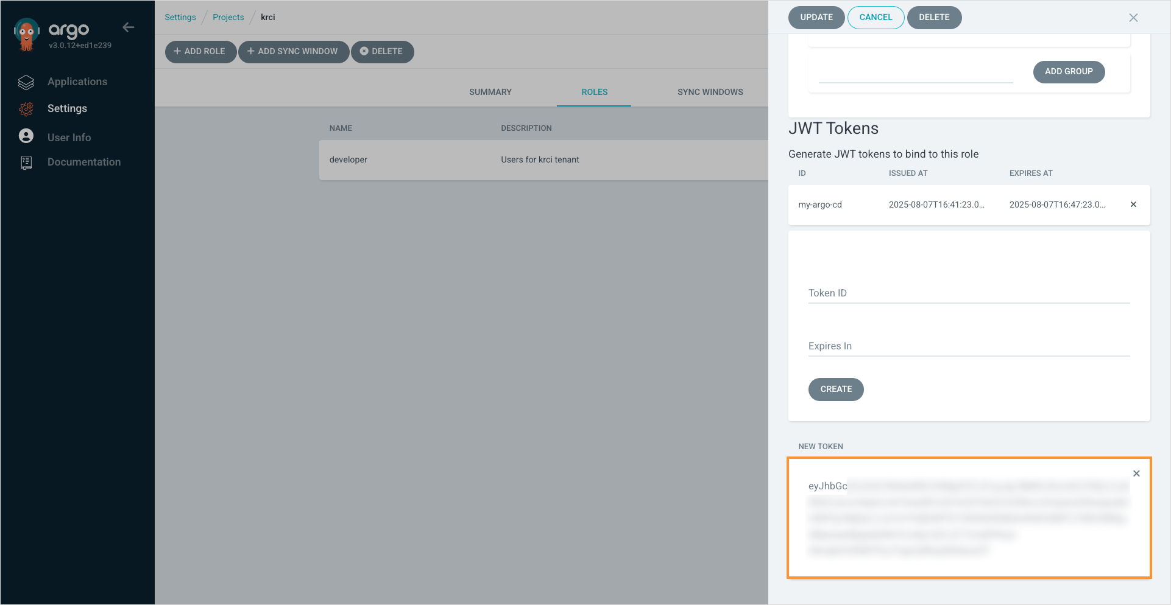Close the role edit panel
Image resolution: width=1171 pixels, height=605 pixels.
1133,17
